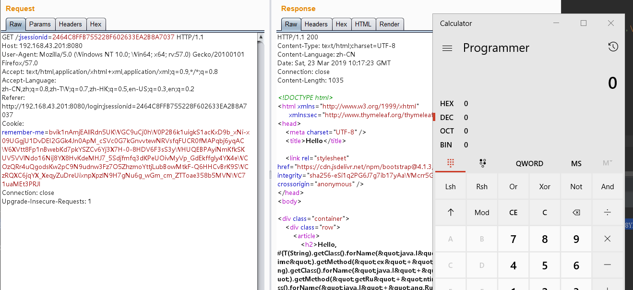Click the Xor button
The width and height of the screenshot is (633, 290).
[545, 187]
